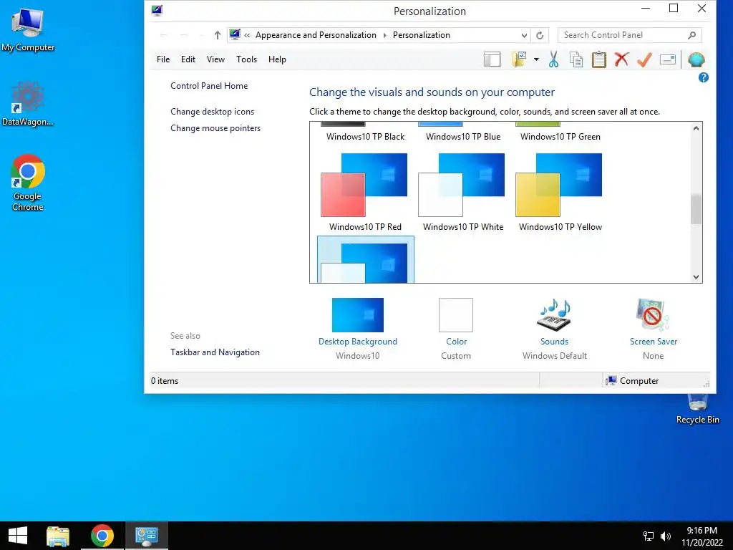Click the Personalization window title icon
733x550 pixels.
[x=157, y=10]
